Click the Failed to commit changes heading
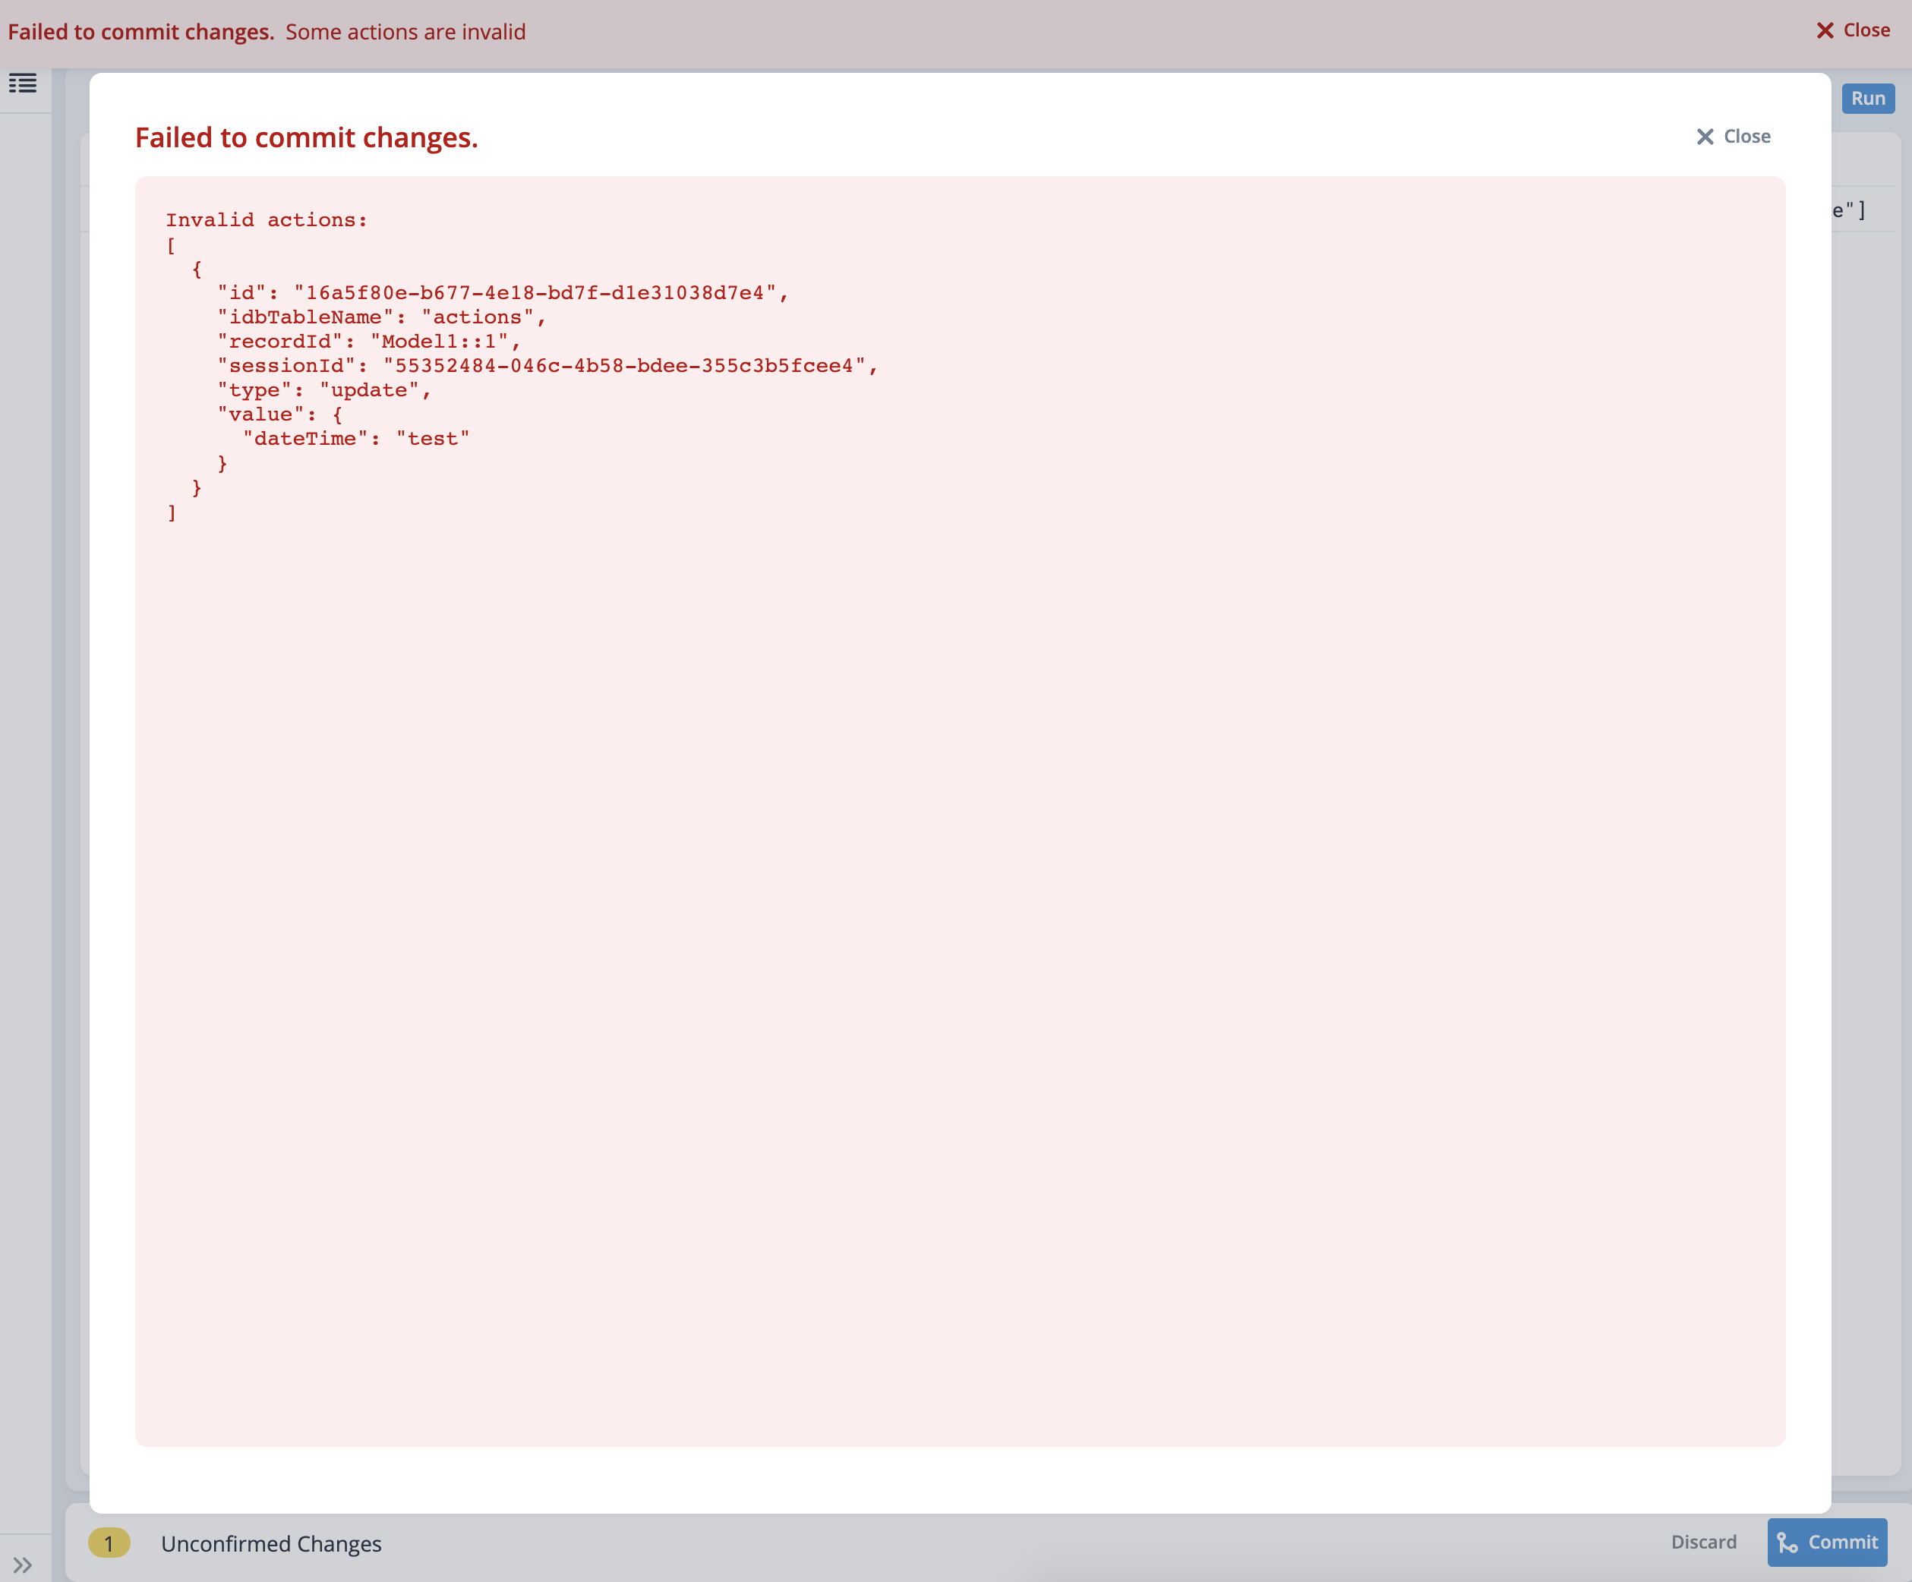The image size is (1912, 1582). click(x=307, y=137)
